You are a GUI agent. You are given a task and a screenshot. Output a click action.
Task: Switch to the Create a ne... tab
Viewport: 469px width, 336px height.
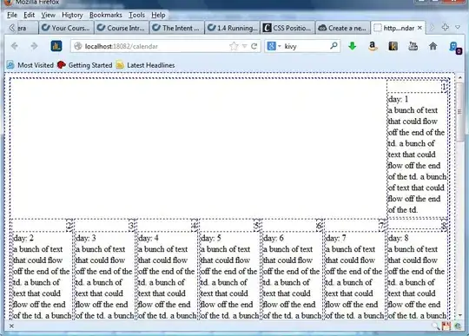coord(343,28)
